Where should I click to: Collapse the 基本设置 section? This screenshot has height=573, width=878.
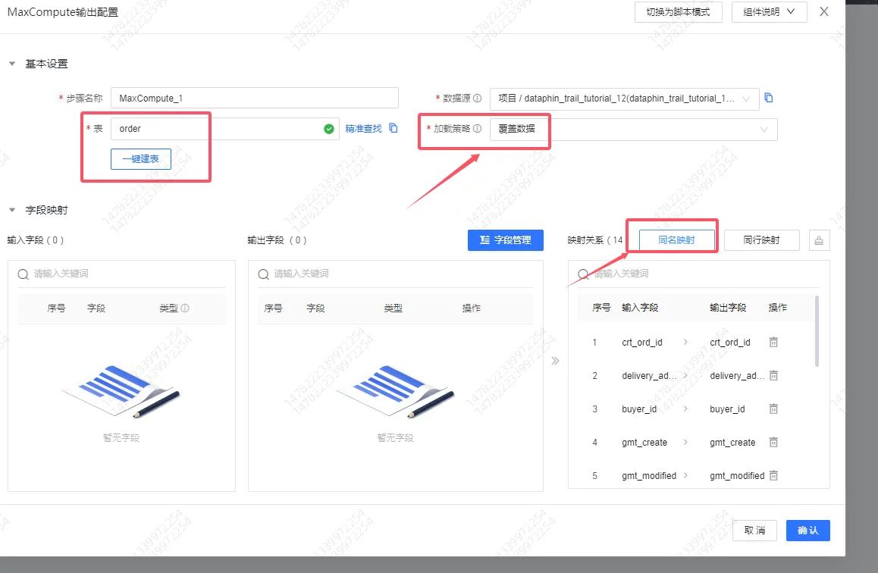click(x=12, y=64)
